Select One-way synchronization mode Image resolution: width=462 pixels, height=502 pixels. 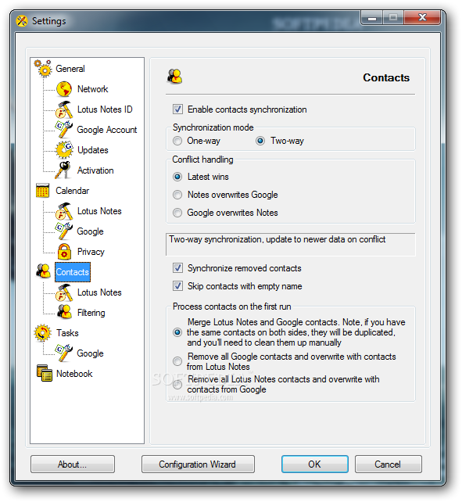[x=177, y=141]
